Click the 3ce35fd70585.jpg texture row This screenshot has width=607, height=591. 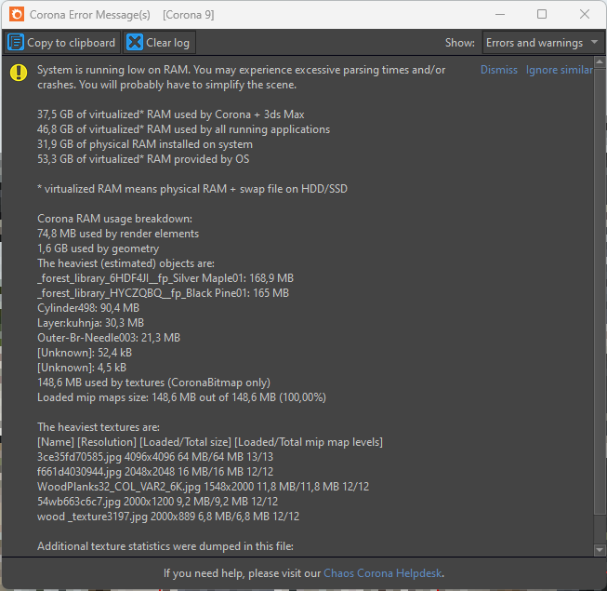(155, 457)
